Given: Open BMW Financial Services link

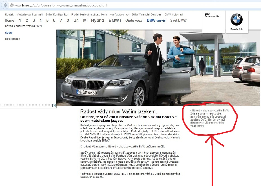Looking at the screenshot, I should pyautogui.click(x=147, y=14).
